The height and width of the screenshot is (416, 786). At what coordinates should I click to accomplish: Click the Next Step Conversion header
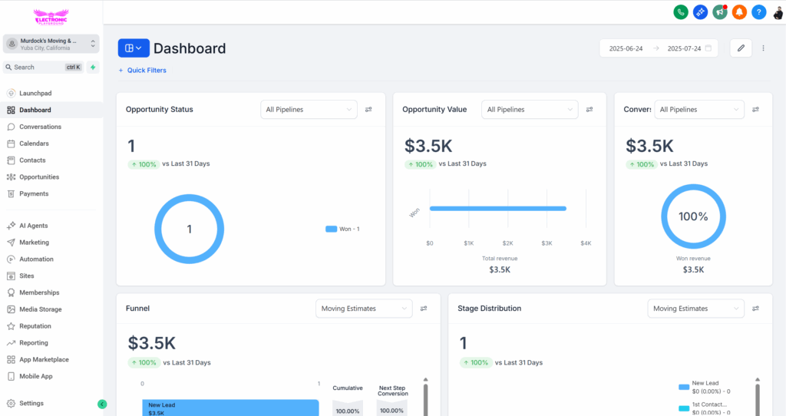click(x=392, y=391)
